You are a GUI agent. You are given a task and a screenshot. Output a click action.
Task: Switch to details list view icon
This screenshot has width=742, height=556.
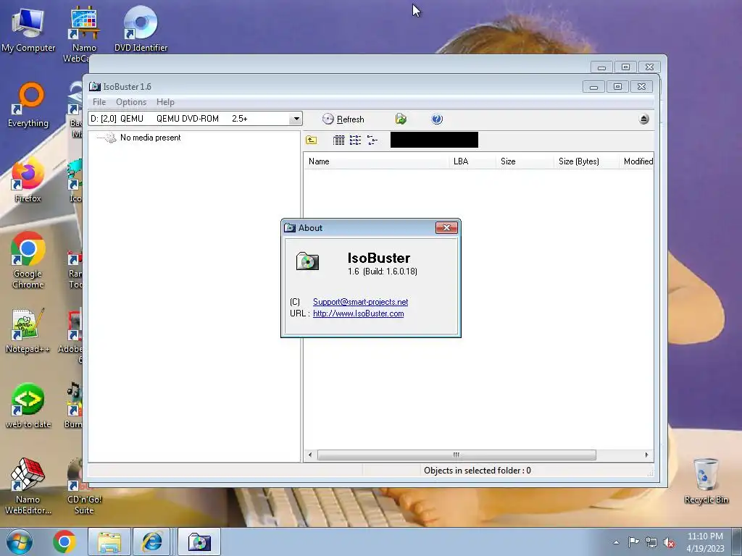pos(339,140)
